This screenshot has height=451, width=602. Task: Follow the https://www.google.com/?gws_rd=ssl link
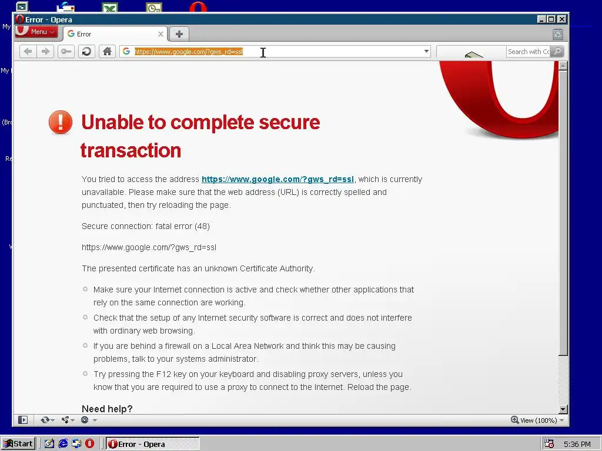277,179
